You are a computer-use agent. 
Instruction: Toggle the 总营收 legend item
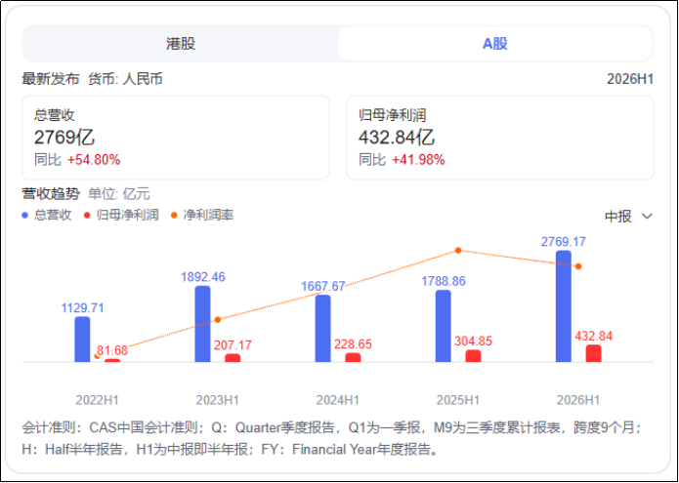tap(47, 215)
